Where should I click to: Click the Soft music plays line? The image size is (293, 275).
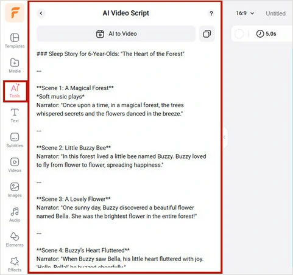click(60, 97)
